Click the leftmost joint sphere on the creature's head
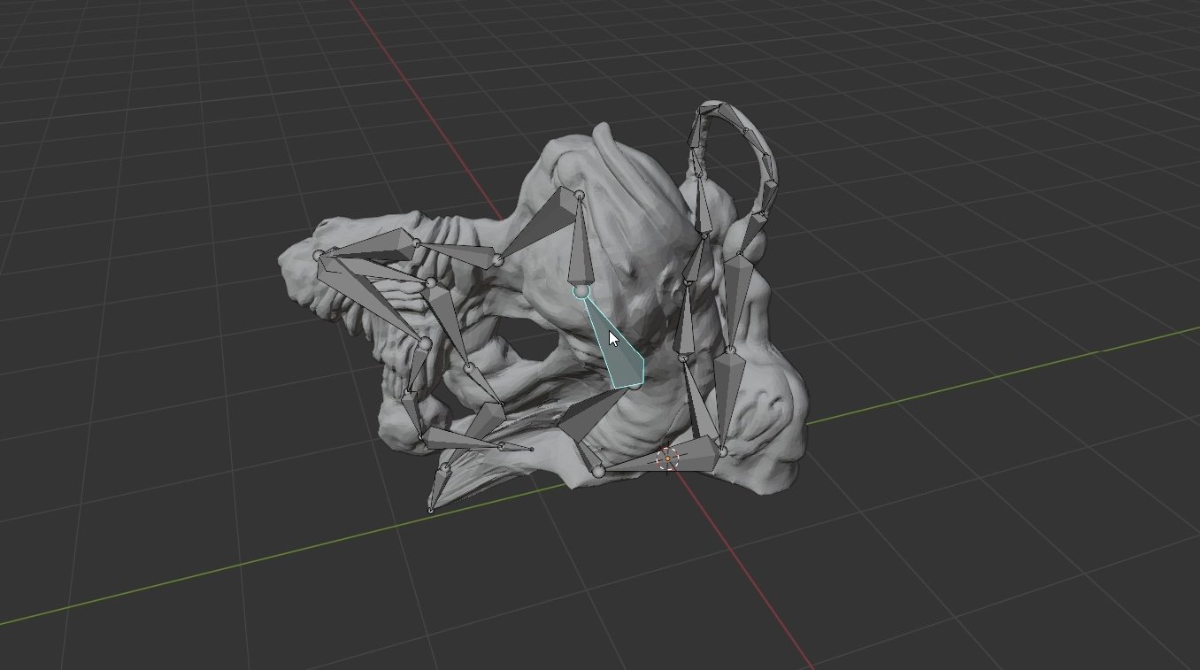 [319, 255]
